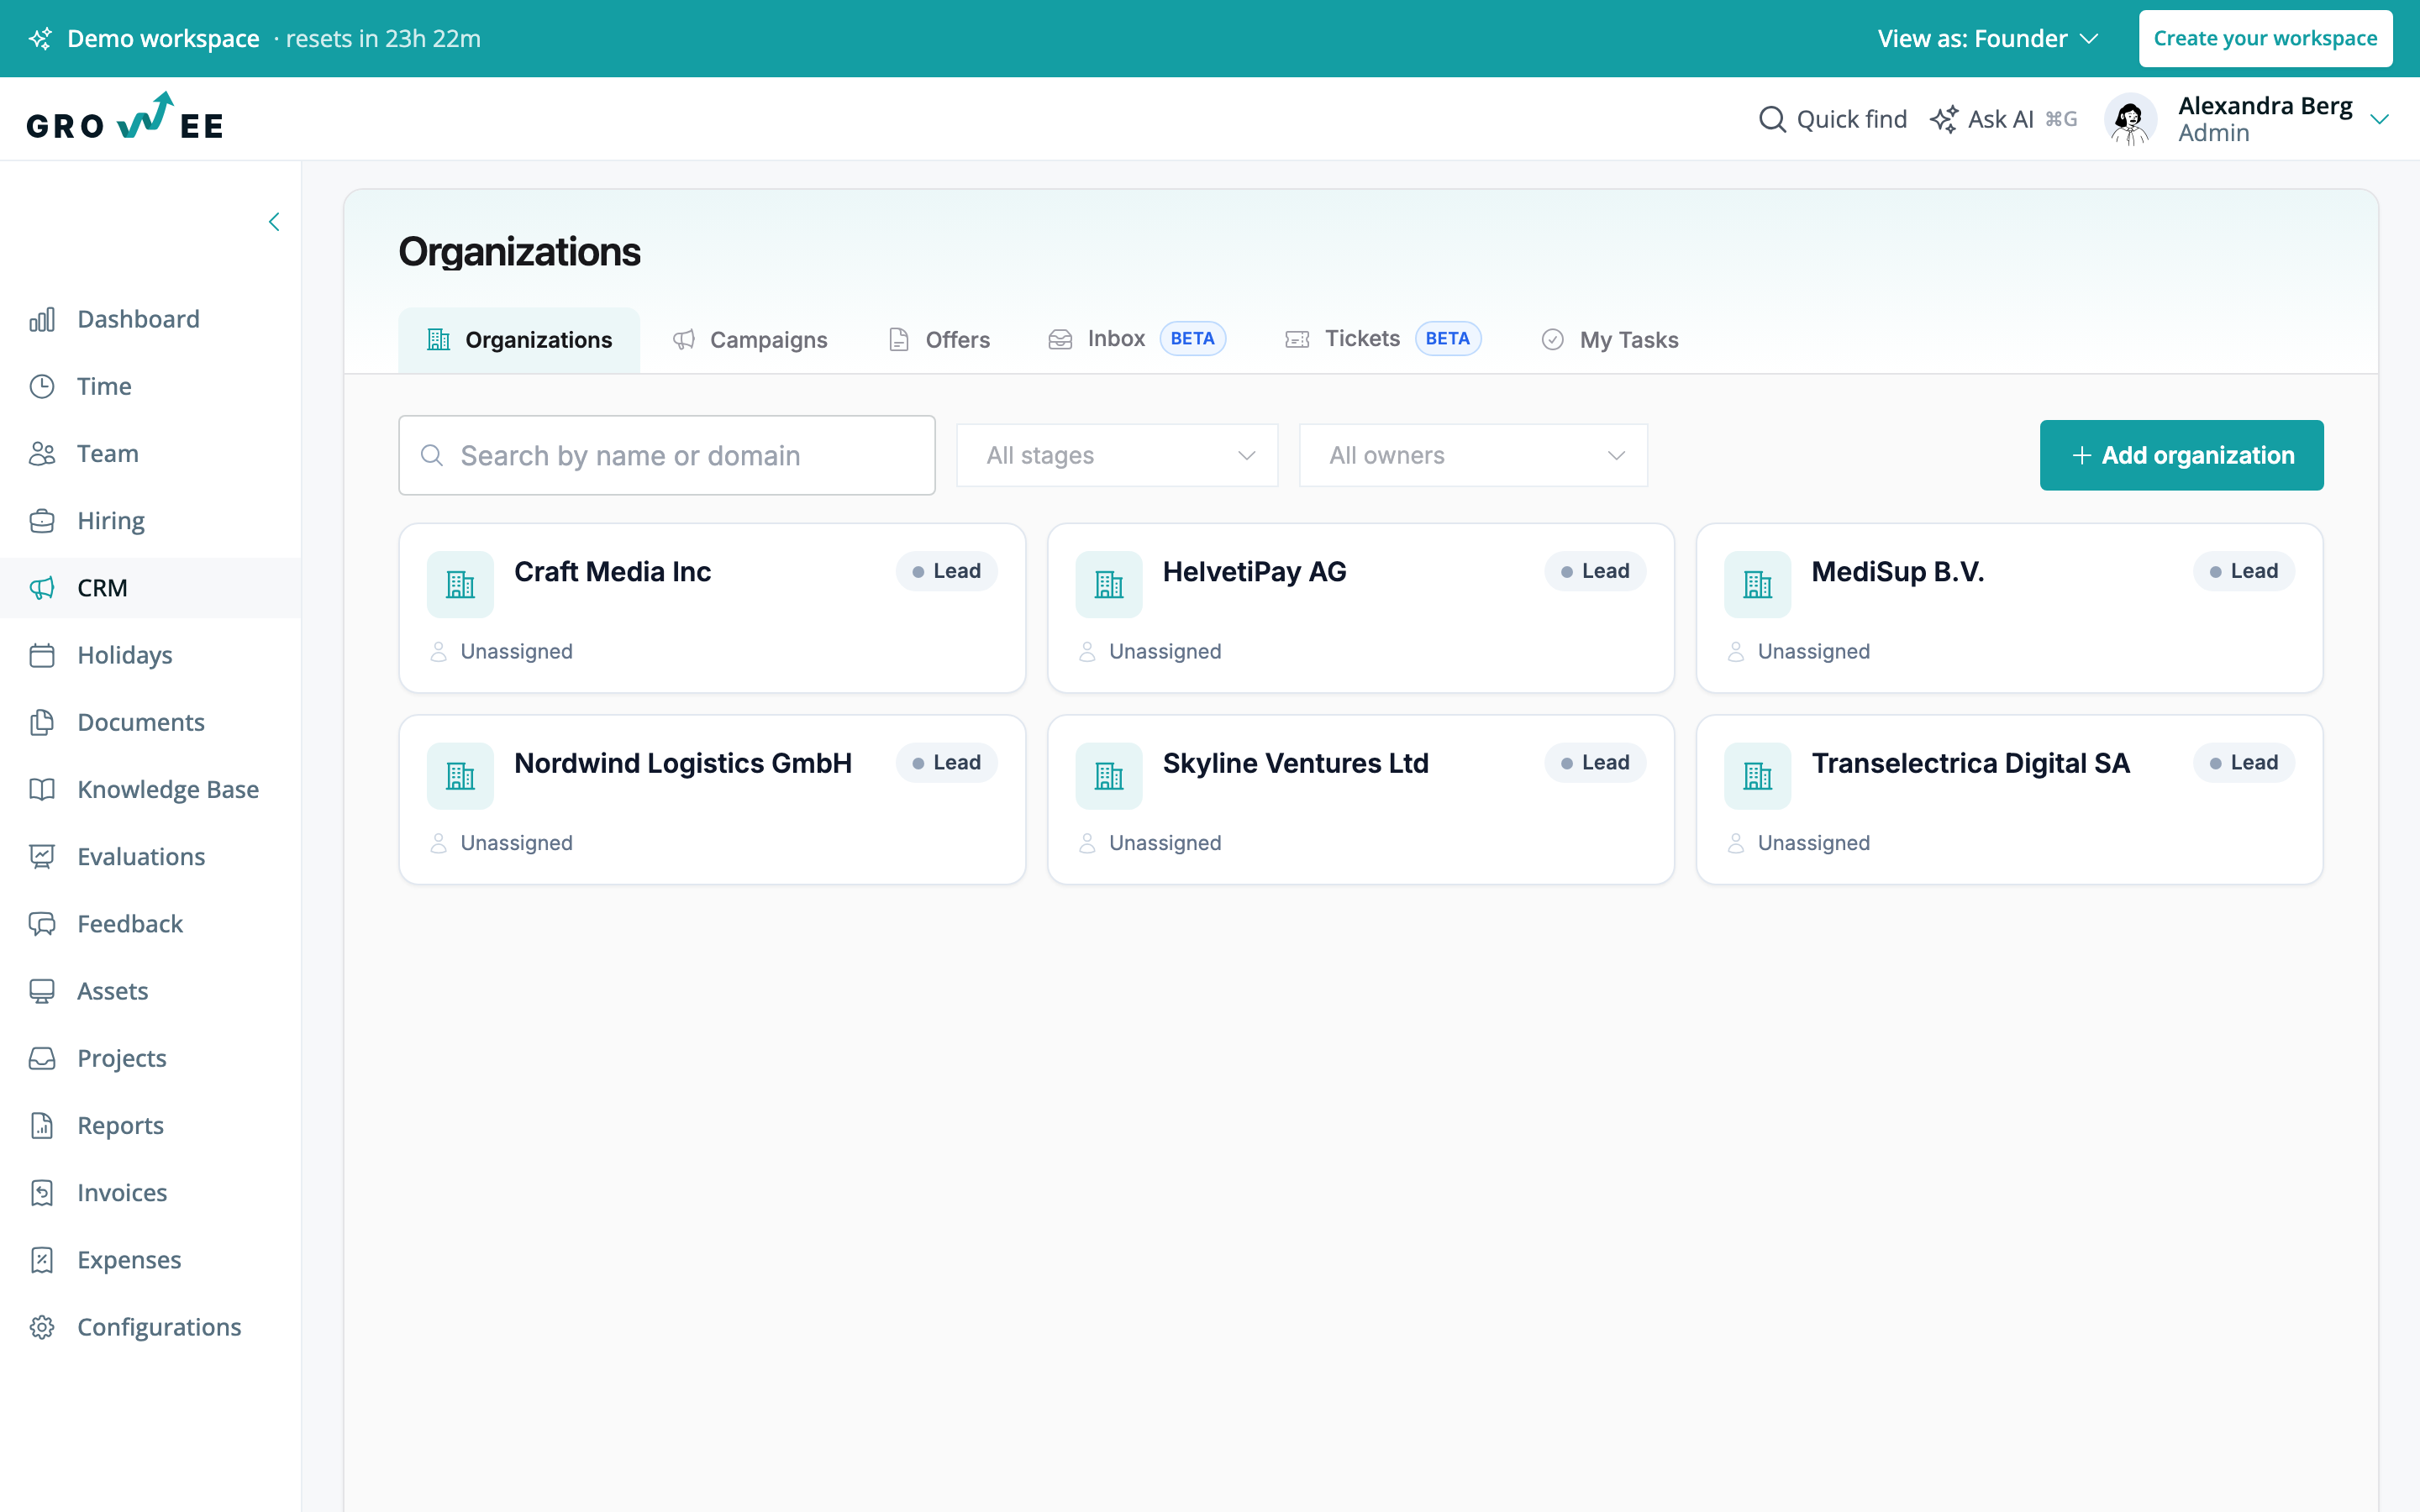Open the Time clock icon
The width and height of the screenshot is (2420, 1512).
(42, 386)
